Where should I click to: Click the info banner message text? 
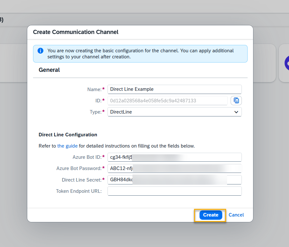coord(140,54)
